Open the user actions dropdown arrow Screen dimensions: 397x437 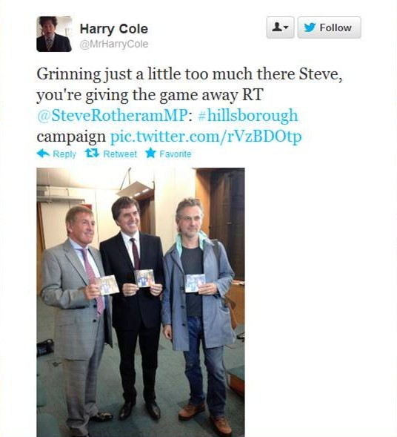pos(286,27)
